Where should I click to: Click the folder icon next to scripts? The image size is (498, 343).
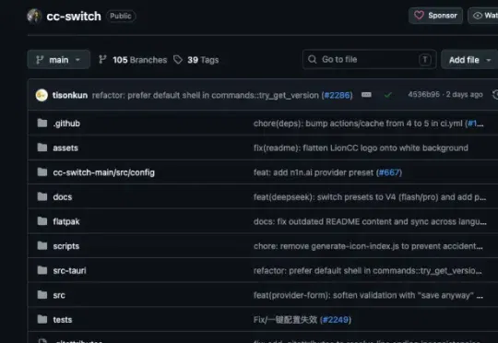(42, 245)
